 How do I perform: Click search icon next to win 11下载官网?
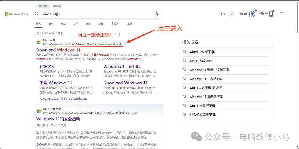(x=184, y=61)
